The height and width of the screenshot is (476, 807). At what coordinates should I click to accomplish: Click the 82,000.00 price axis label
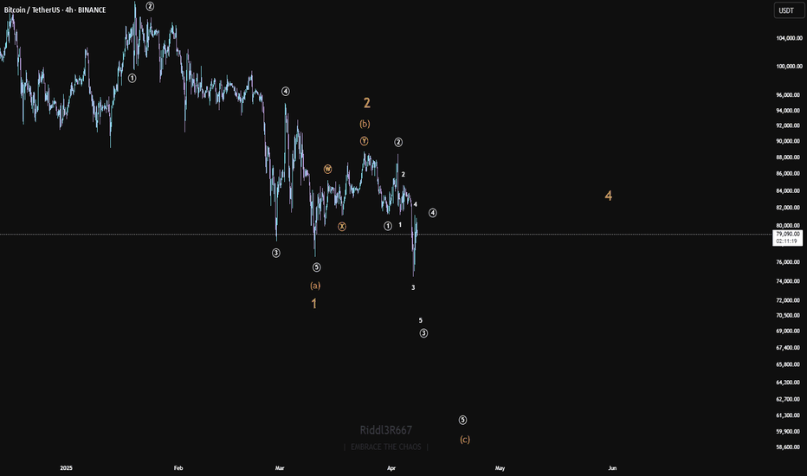[x=789, y=208]
